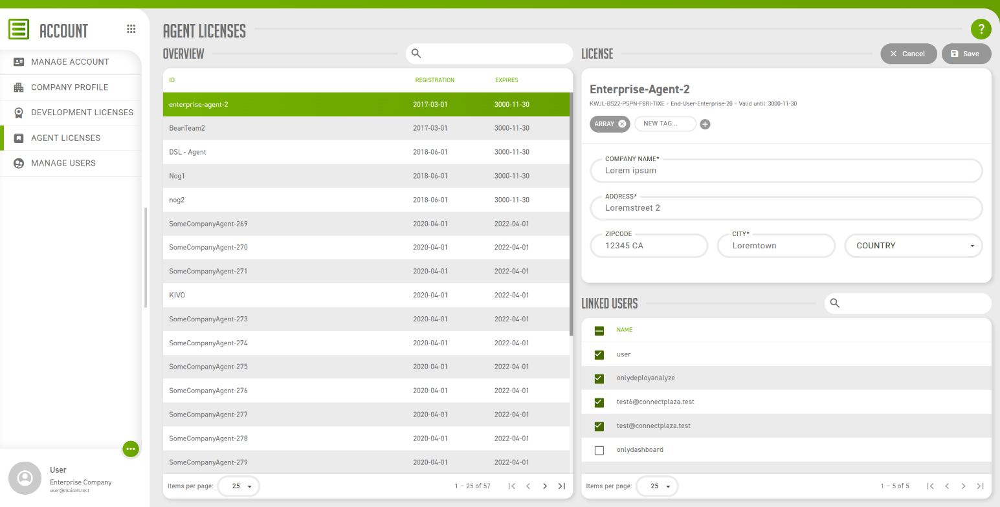
Task: Click the green hamburger menu logo icon
Action: (19, 30)
